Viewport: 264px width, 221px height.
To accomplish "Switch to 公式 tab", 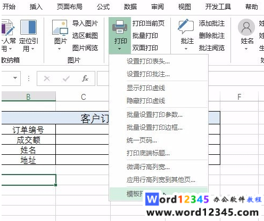I will pos(103,7).
